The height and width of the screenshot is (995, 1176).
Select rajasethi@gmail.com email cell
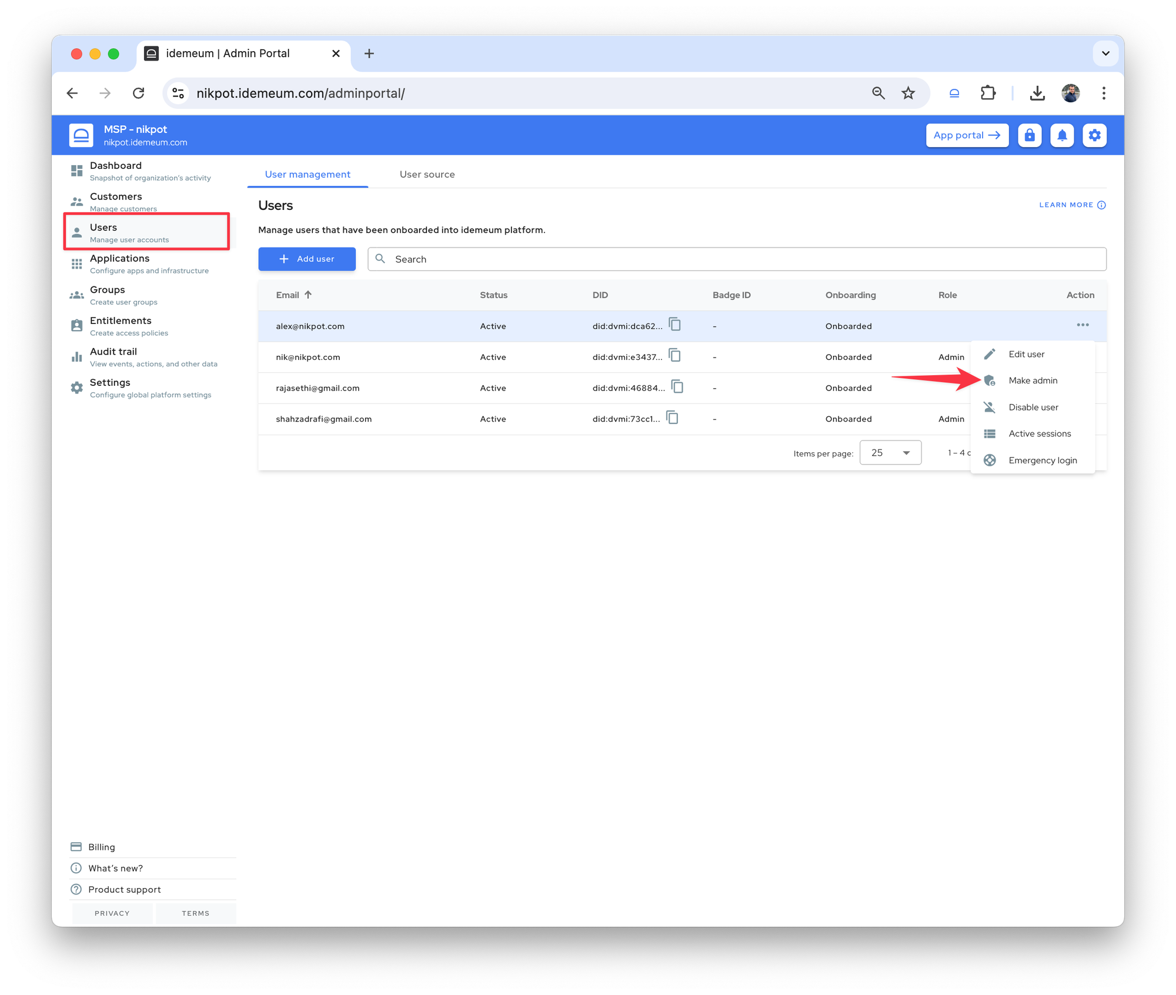coord(318,388)
